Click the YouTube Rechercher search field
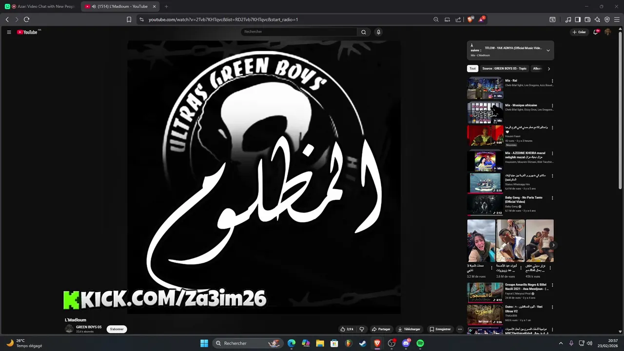The height and width of the screenshot is (351, 624). [299, 32]
